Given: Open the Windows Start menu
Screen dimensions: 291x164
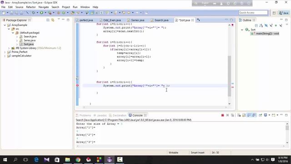Looking at the screenshot, I should [5, 159].
